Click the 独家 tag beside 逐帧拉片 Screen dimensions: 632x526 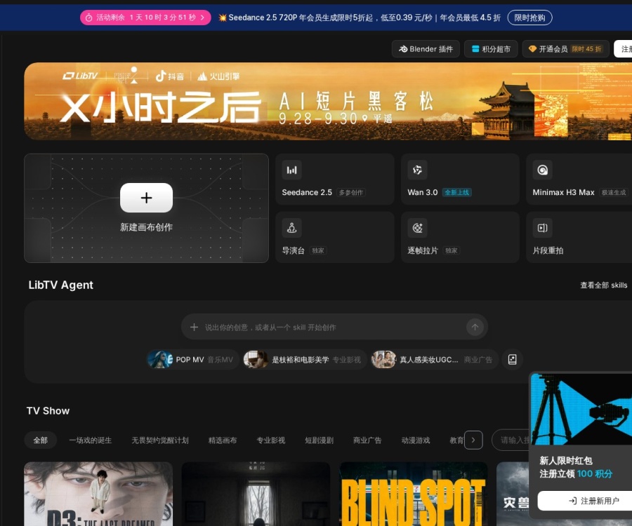click(x=451, y=250)
